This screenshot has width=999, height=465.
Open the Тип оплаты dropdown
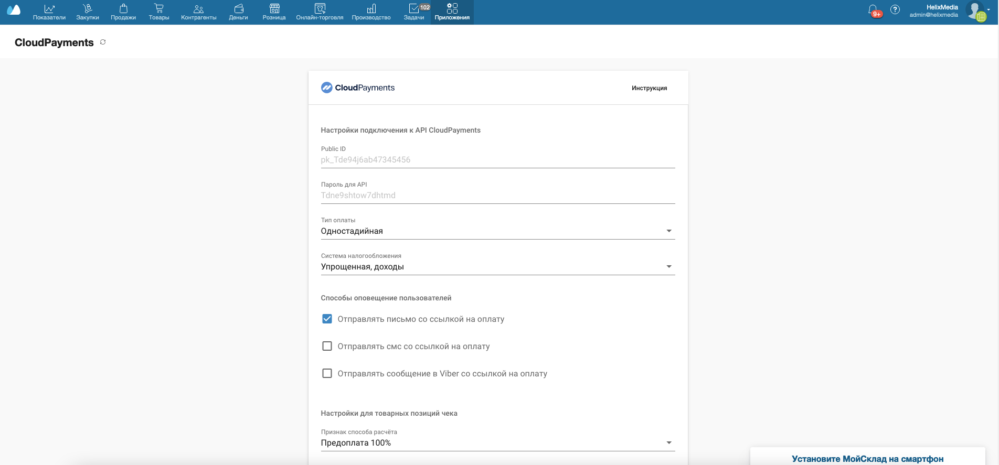tap(497, 231)
